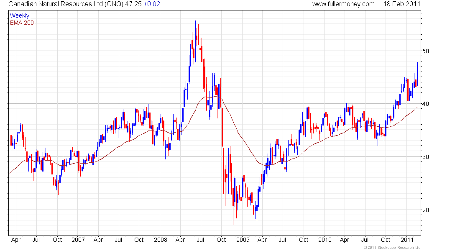Click the date '18 Feb 2011'
Viewport: 460px width, 251px height.
(x=401, y=4)
